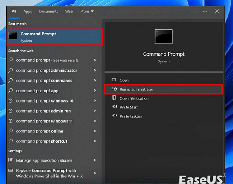Click the Manage app execution aliases icon
233x184 pixels.
click(x=11, y=160)
